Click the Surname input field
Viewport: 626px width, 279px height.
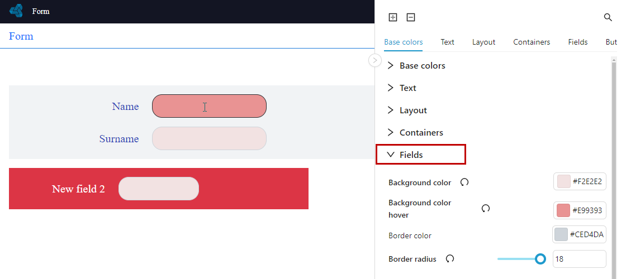209,138
